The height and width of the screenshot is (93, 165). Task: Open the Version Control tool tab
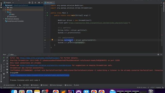(x=9, y=85)
